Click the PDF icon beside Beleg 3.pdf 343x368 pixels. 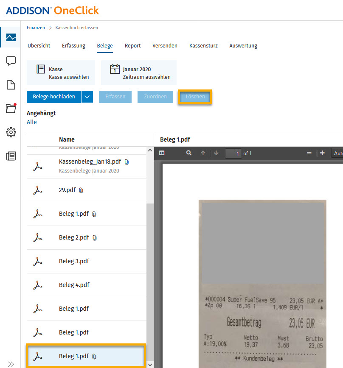[x=38, y=262]
